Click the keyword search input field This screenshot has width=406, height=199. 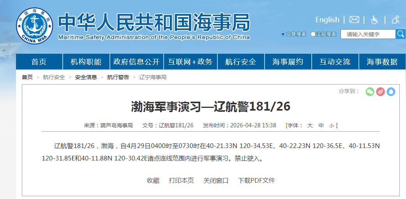pyautogui.click(x=368, y=34)
